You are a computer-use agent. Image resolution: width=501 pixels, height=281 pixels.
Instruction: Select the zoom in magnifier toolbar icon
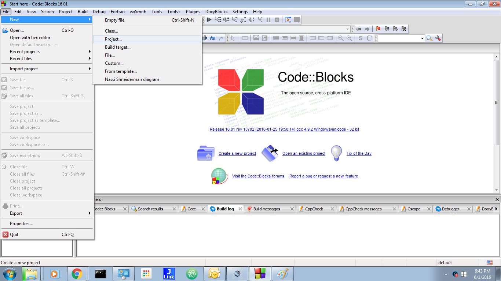[x=340, y=38]
